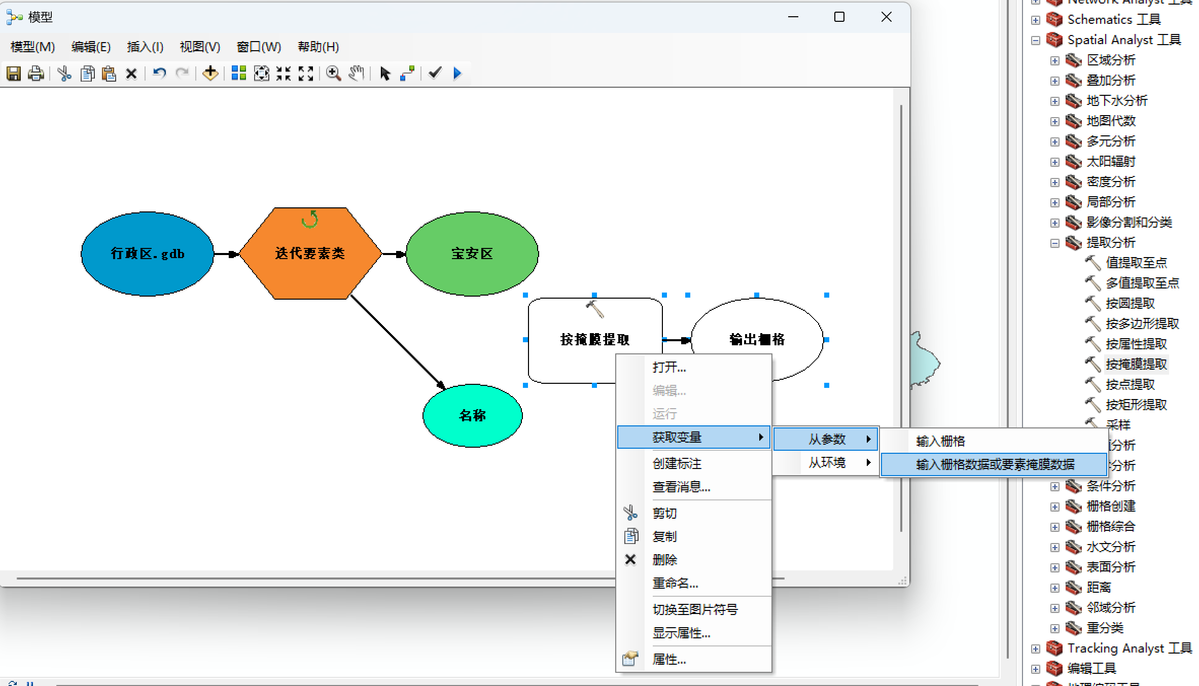Click the Validate model checkmark icon
This screenshot has width=1199, height=686.
(435, 74)
